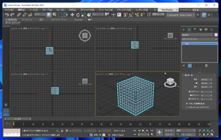Collapse the パラメータ rollout
The height and width of the screenshot is (140, 221).
click(188, 75)
